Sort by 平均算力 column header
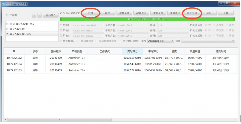This screenshot has height=124, width=241. pyautogui.click(x=153, y=51)
